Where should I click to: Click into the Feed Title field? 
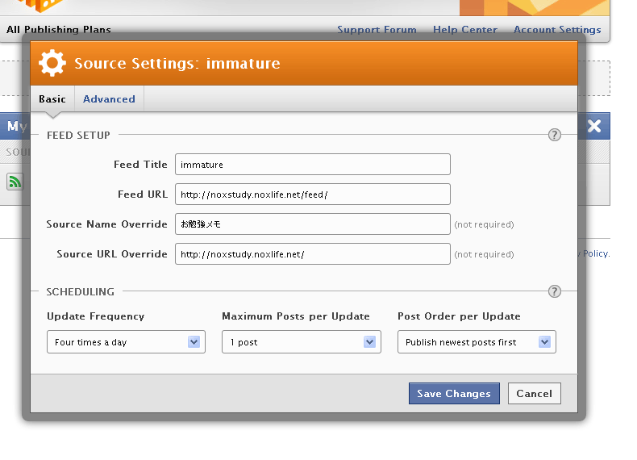pos(312,165)
